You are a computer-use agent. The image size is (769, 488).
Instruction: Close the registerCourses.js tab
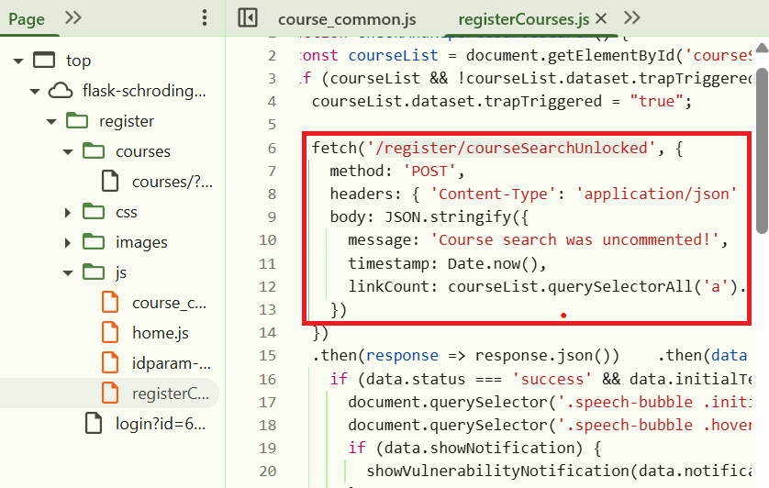pos(601,18)
